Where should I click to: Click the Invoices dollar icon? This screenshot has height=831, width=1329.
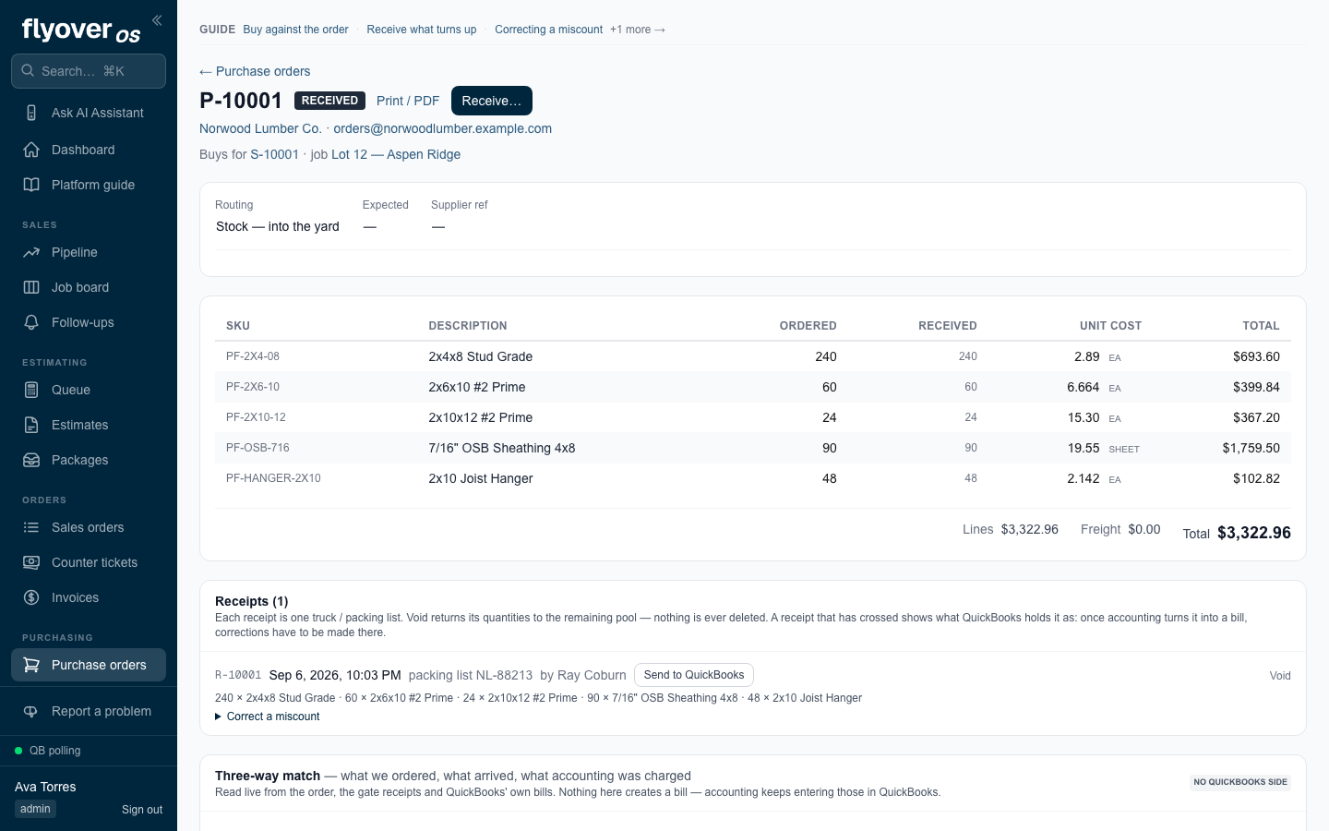[31, 597]
